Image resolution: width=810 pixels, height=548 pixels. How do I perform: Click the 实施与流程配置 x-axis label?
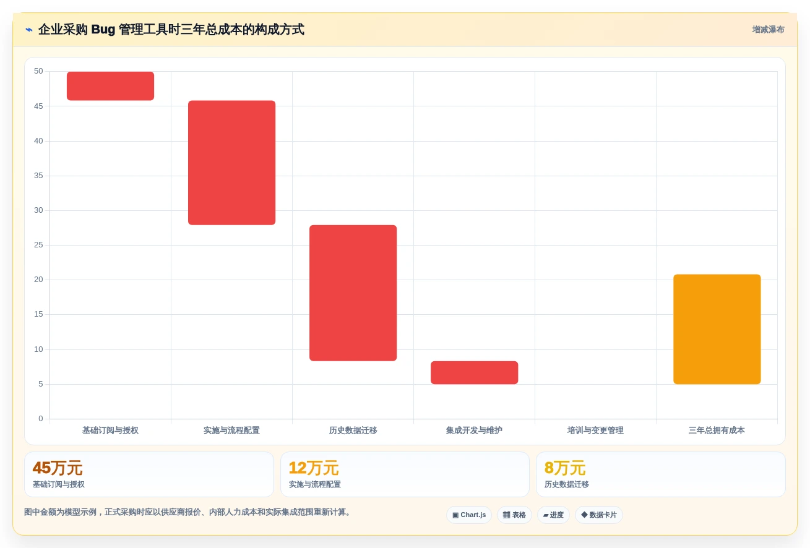pyautogui.click(x=231, y=430)
